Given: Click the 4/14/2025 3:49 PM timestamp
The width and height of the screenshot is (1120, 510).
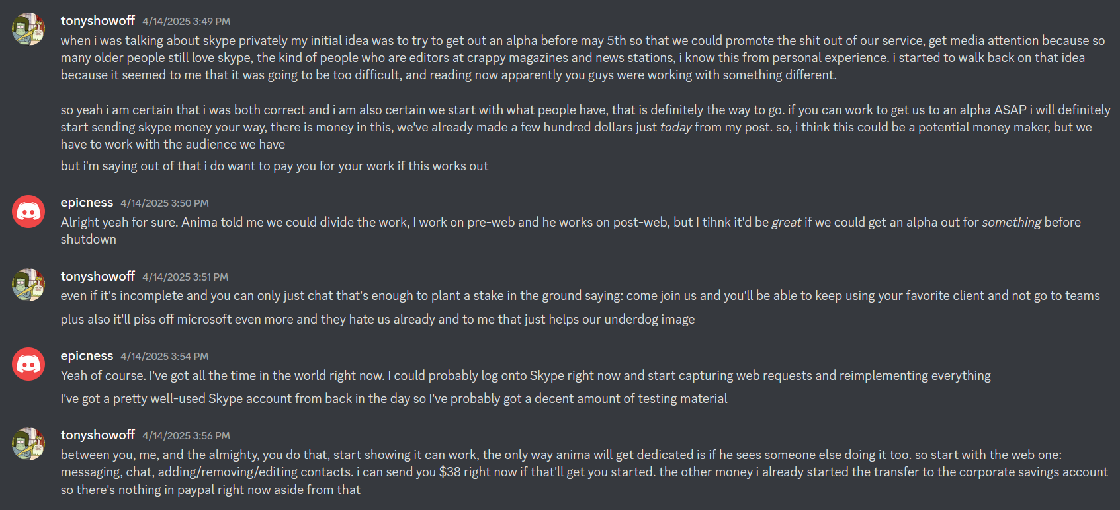Looking at the screenshot, I should point(187,22).
